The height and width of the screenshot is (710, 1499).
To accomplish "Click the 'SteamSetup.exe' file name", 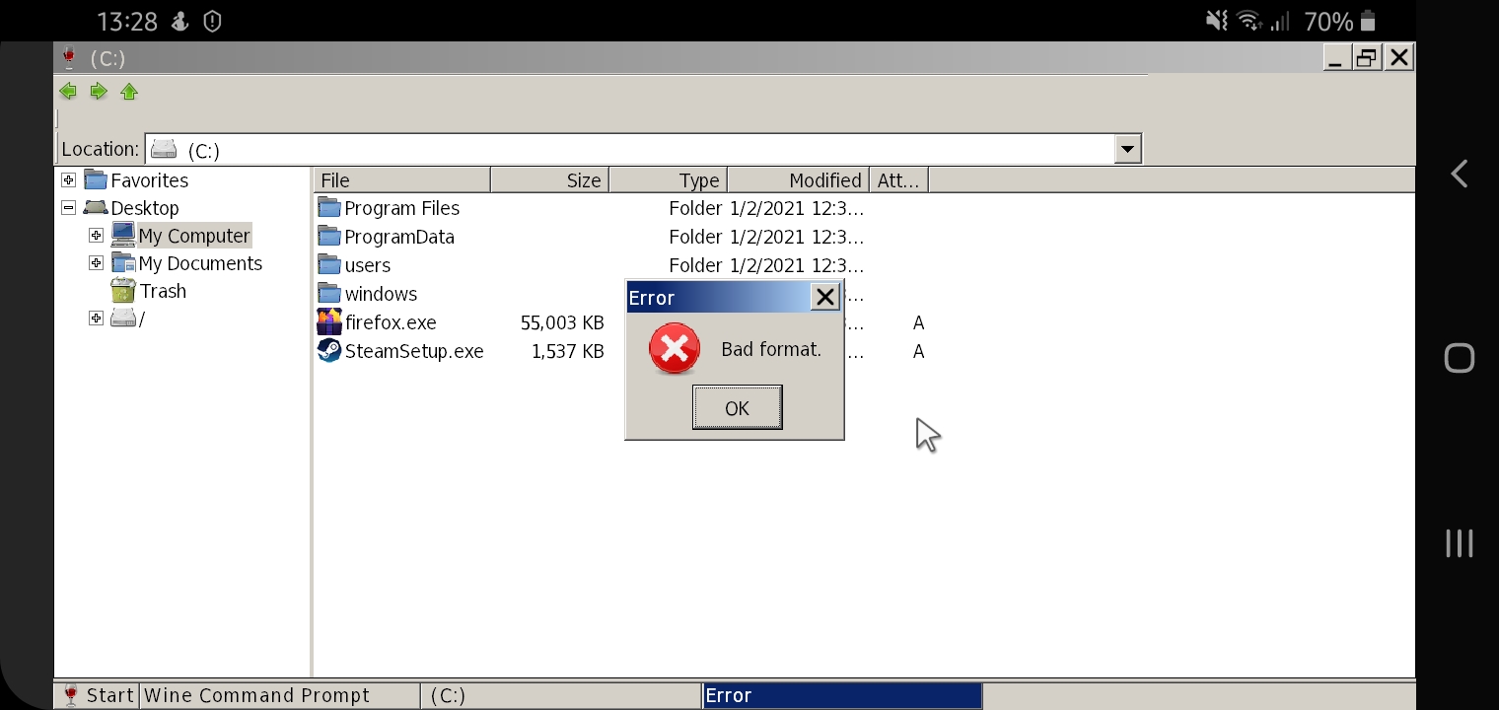I will pos(414,351).
